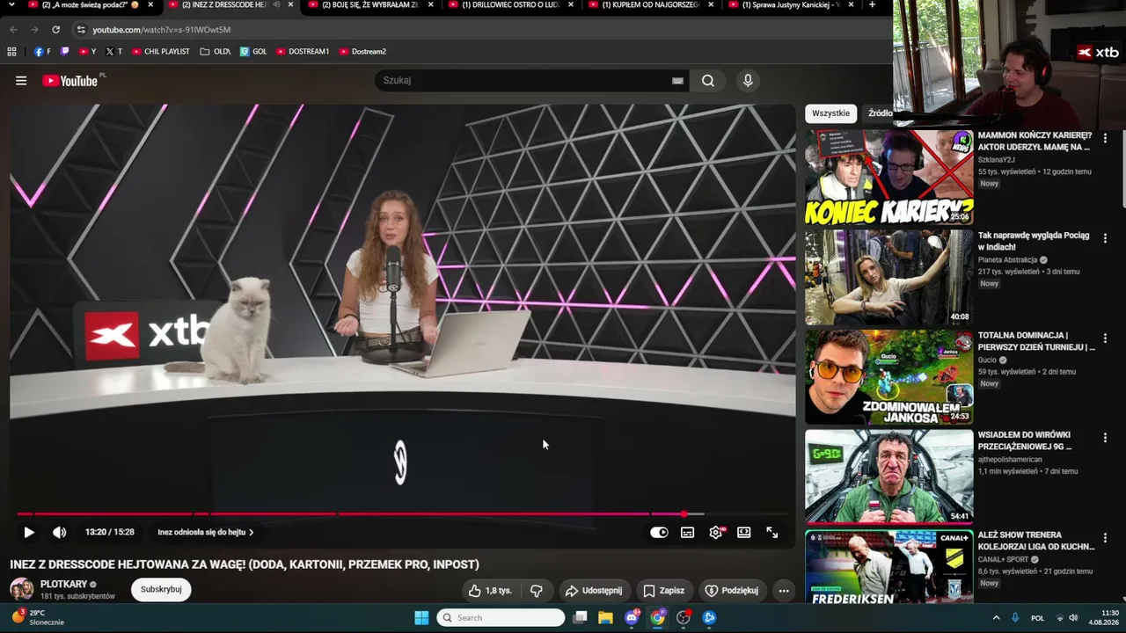Open the Facebook 'F' bookmark
Screen dimensions: 1126x633
[42, 52]
